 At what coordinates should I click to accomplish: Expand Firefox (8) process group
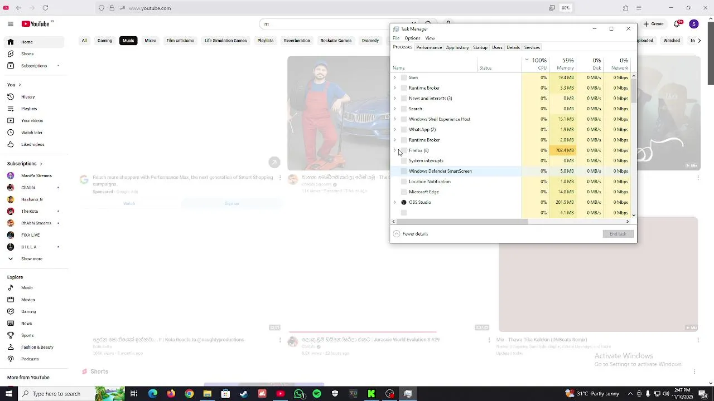(x=395, y=150)
